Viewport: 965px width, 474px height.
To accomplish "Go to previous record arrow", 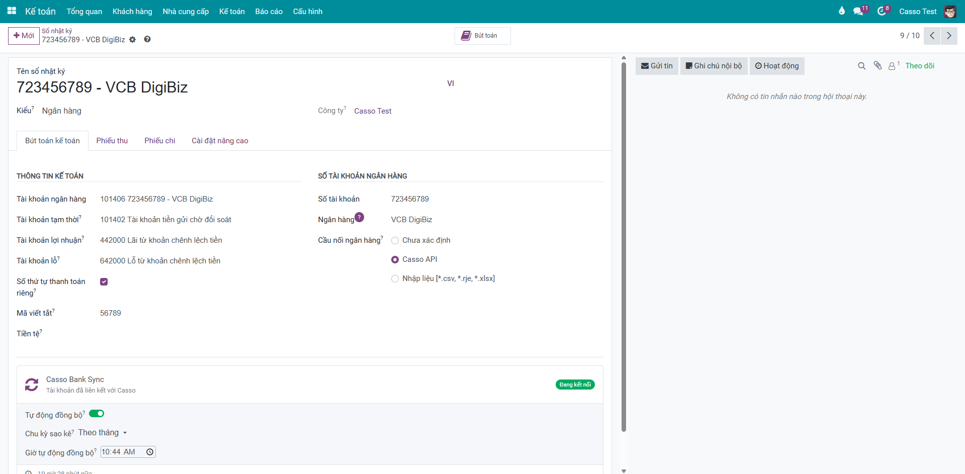I will [x=932, y=36].
